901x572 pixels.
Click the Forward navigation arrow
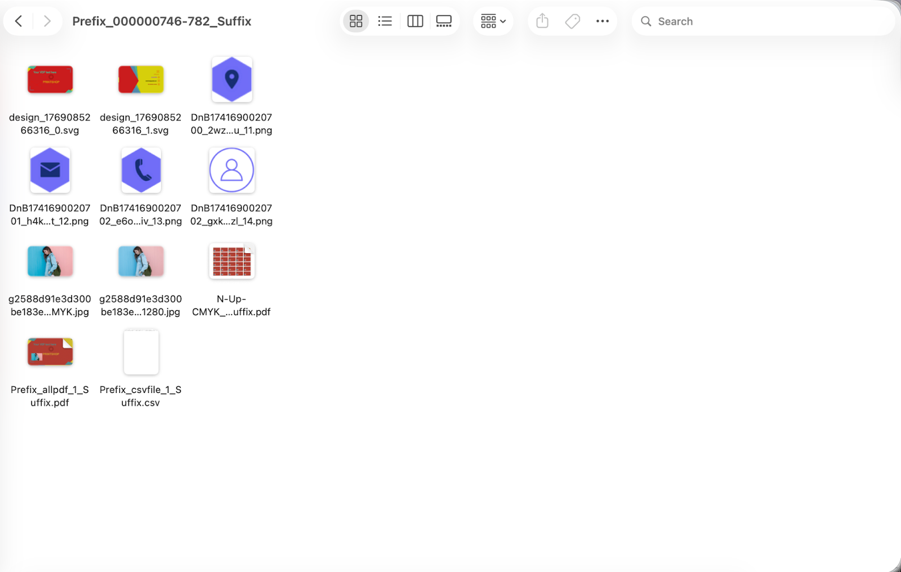tap(47, 21)
